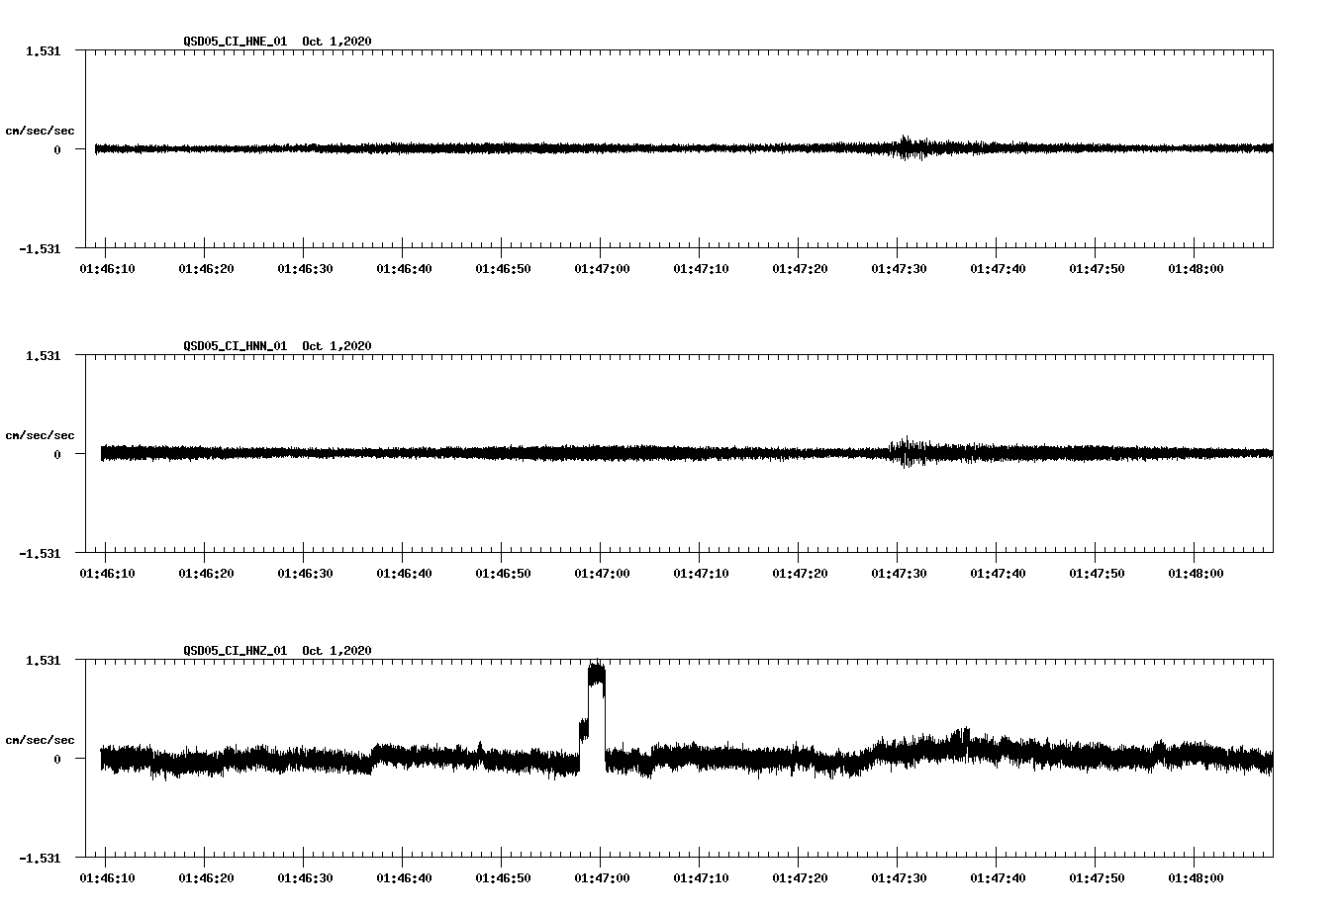Click the 01:47:00 tick below the HNE trace
This screenshot has width=1344, height=914.
[601, 267]
